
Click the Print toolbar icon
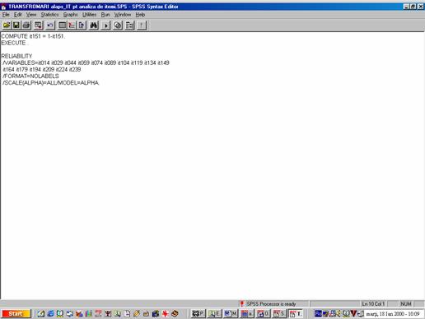tap(26, 25)
